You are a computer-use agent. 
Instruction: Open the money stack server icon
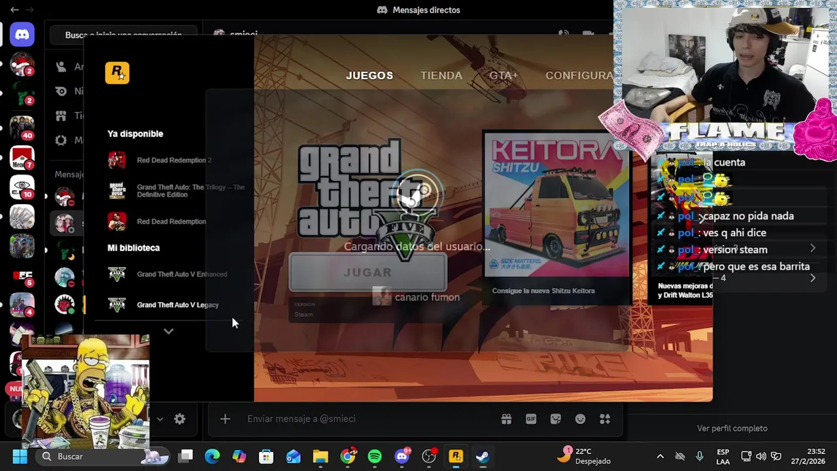point(22,217)
